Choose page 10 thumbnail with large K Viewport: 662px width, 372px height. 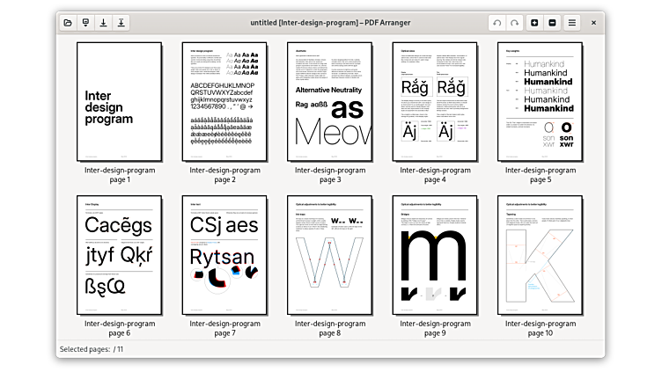pos(540,255)
